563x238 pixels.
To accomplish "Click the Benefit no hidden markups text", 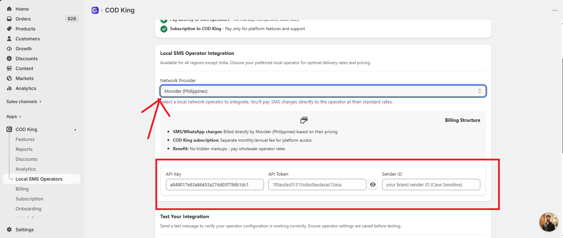I will pos(229,149).
